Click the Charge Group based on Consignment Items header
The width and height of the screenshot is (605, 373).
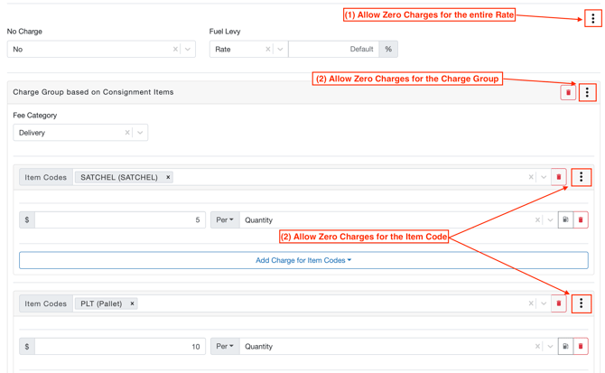click(93, 92)
